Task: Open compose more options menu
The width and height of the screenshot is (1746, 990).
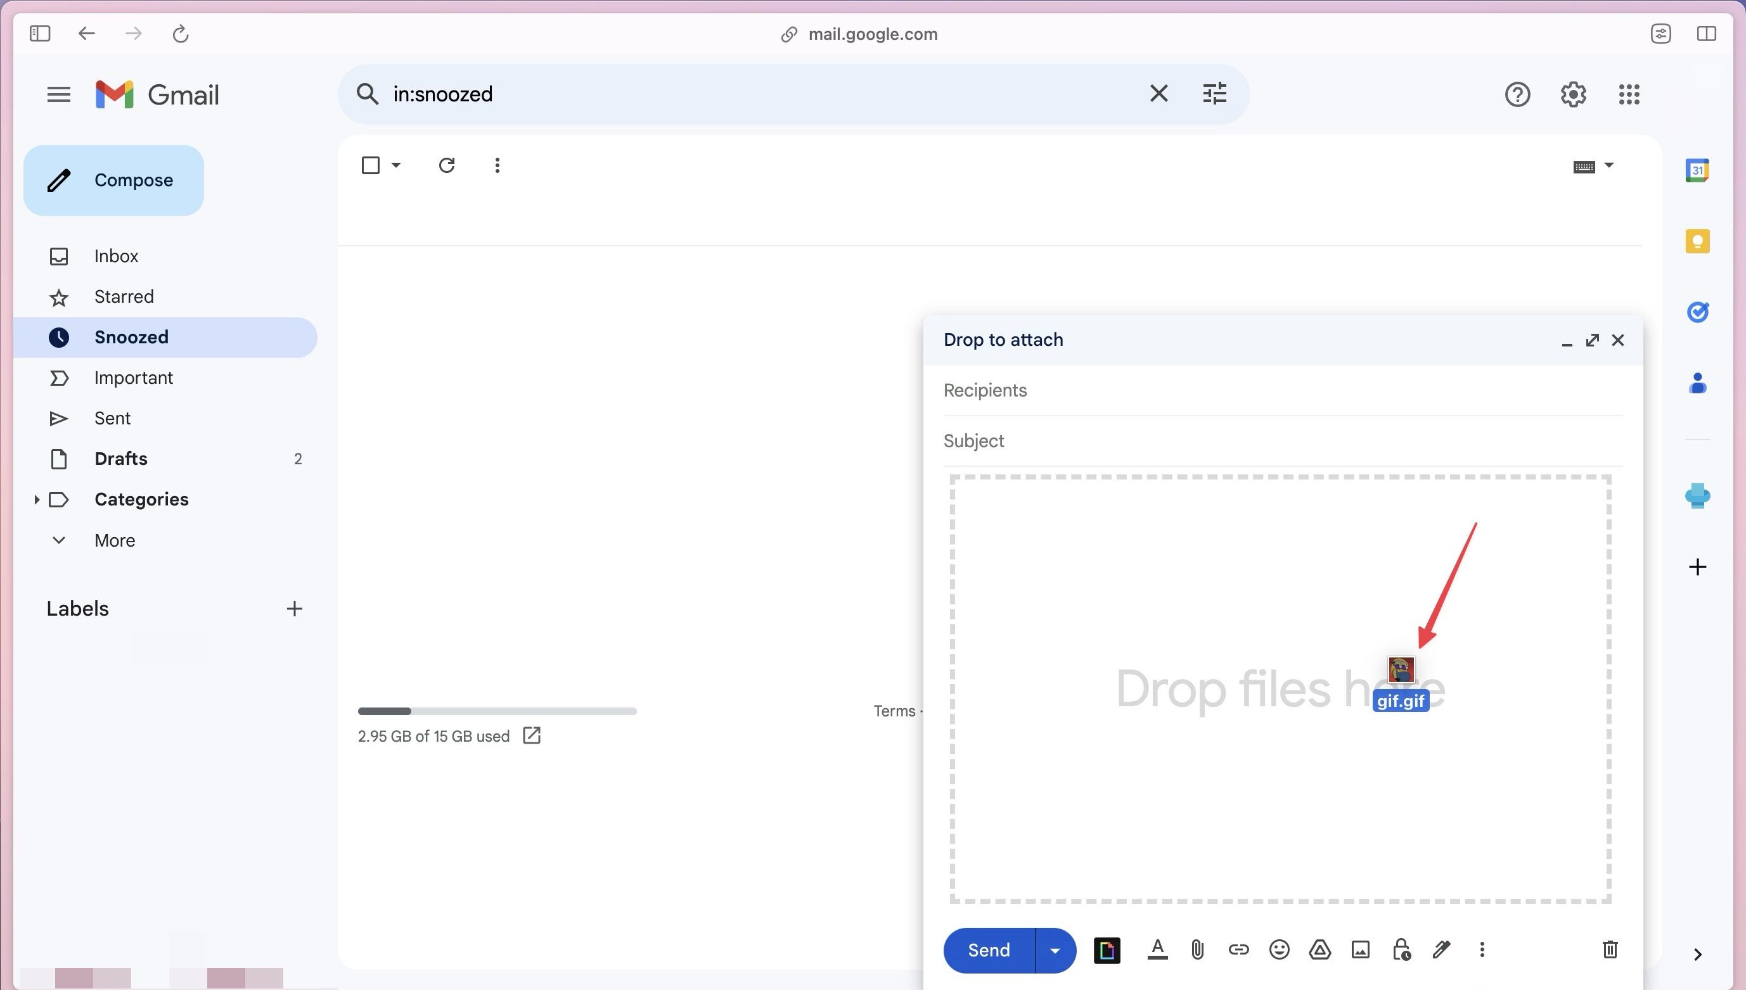Action: click(x=1482, y=950)
